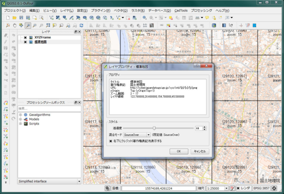
Task: Toggle the レンダ render checkbox in status bar
Action: (x=238, y=188)
